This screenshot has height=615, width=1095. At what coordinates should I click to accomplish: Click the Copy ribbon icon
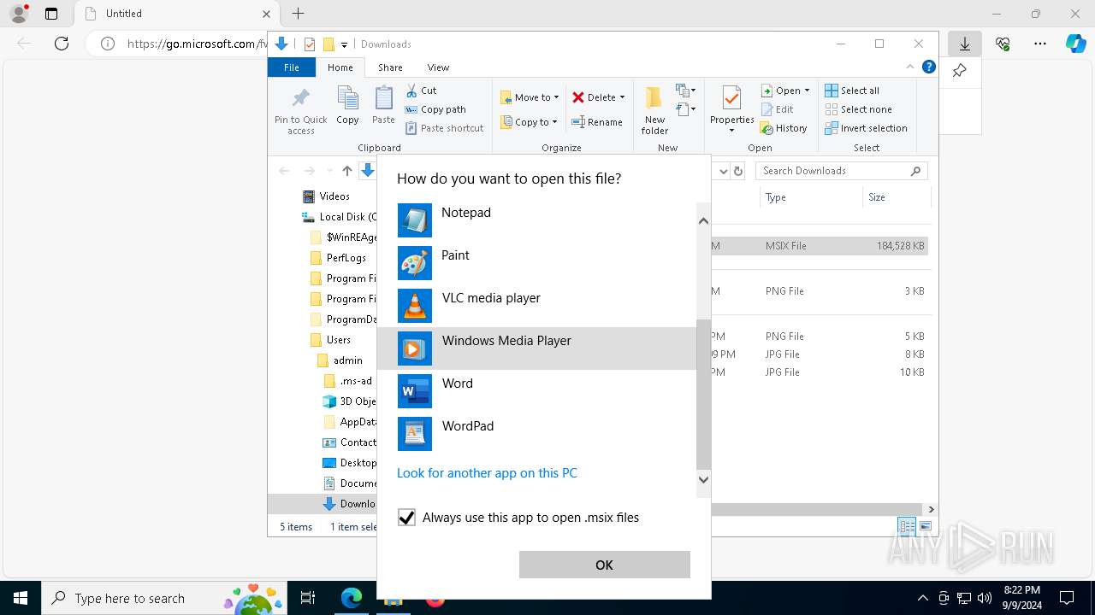point(347,106)
